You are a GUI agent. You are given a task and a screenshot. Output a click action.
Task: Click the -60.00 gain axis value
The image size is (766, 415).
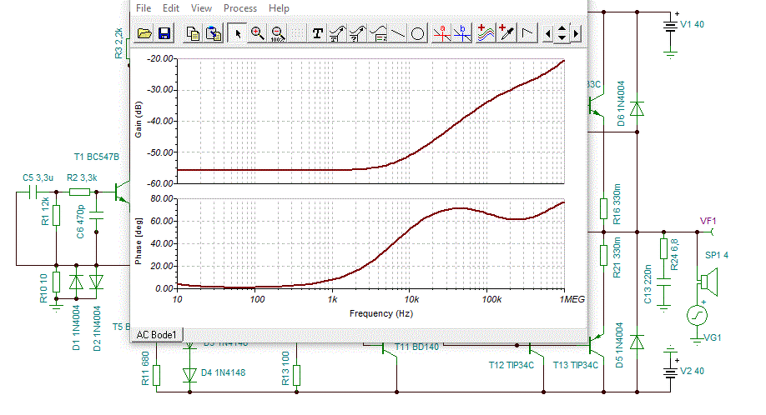point(161,183)
